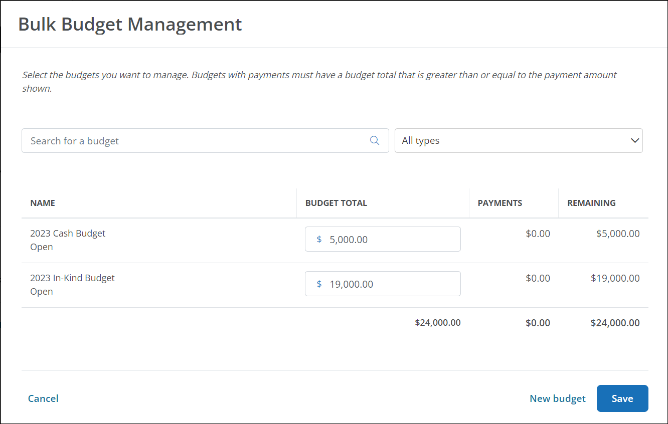Click the $24,000.00 remaining sum

pos(615,323)
